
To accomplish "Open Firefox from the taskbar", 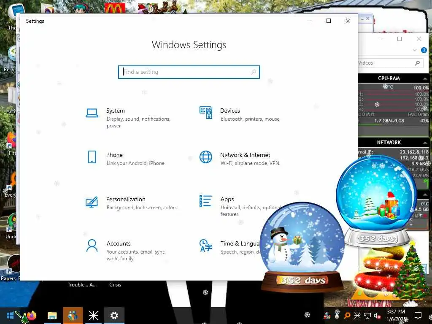I will click(x=31, y=316).
